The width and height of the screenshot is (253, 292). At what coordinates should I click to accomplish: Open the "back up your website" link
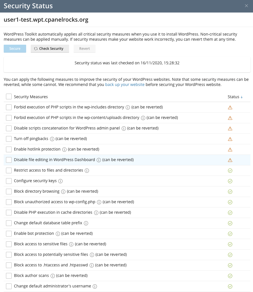point(125,85)
